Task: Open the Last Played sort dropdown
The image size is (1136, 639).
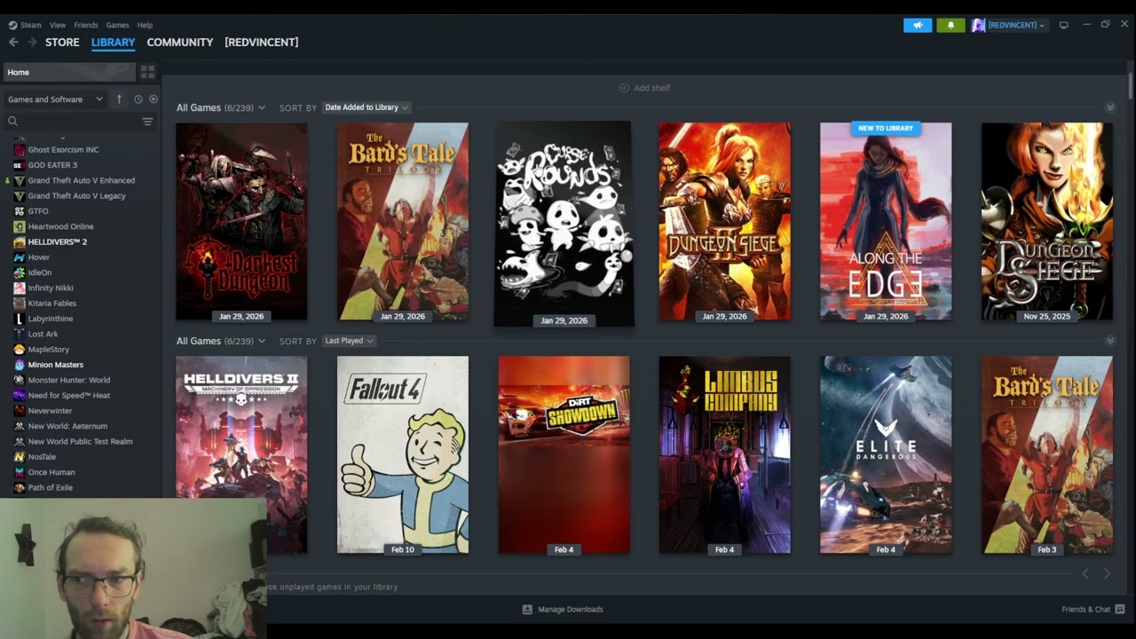Action: (x=349, y=341)
